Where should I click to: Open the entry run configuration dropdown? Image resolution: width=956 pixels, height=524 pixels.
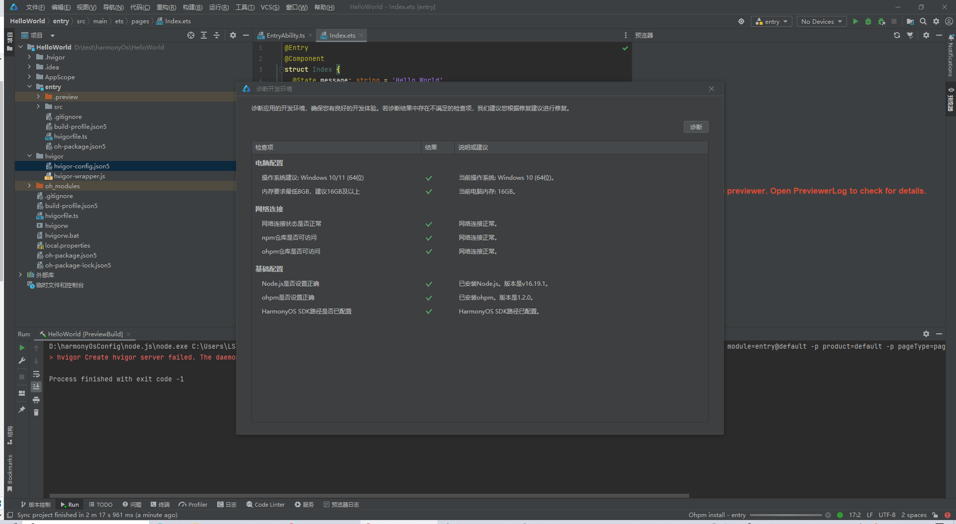coord(772,21)
